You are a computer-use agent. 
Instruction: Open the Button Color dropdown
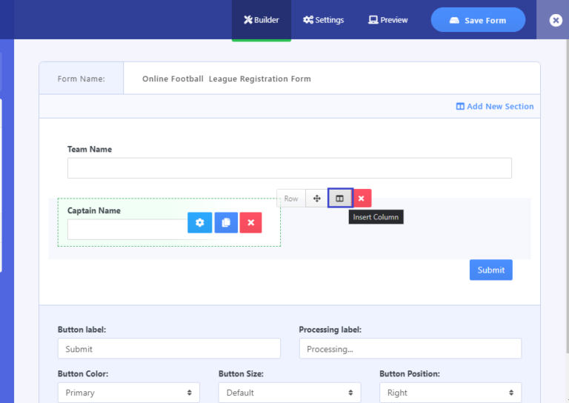(x=128, y=393)
